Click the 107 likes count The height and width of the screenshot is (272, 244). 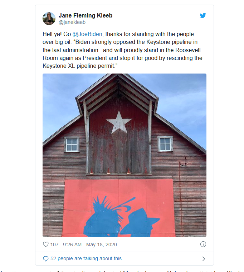click(54, 245)
